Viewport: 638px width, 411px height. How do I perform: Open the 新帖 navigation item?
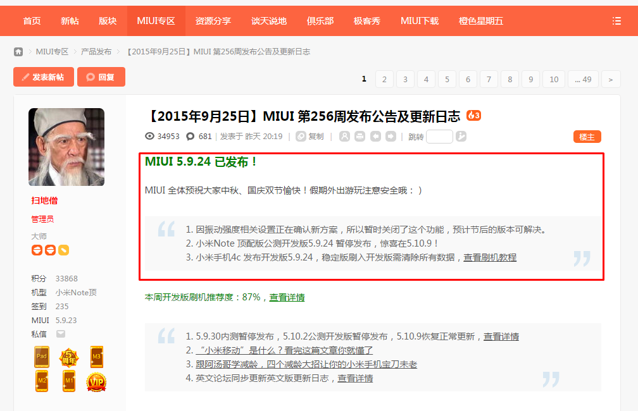[x=70, y=21]
